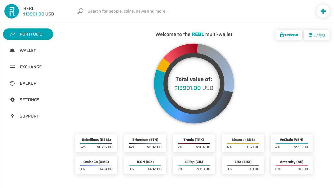The height and width of the screenshot is (188, 334).
Task: Search for people, coins, news field
Action: 128,11
